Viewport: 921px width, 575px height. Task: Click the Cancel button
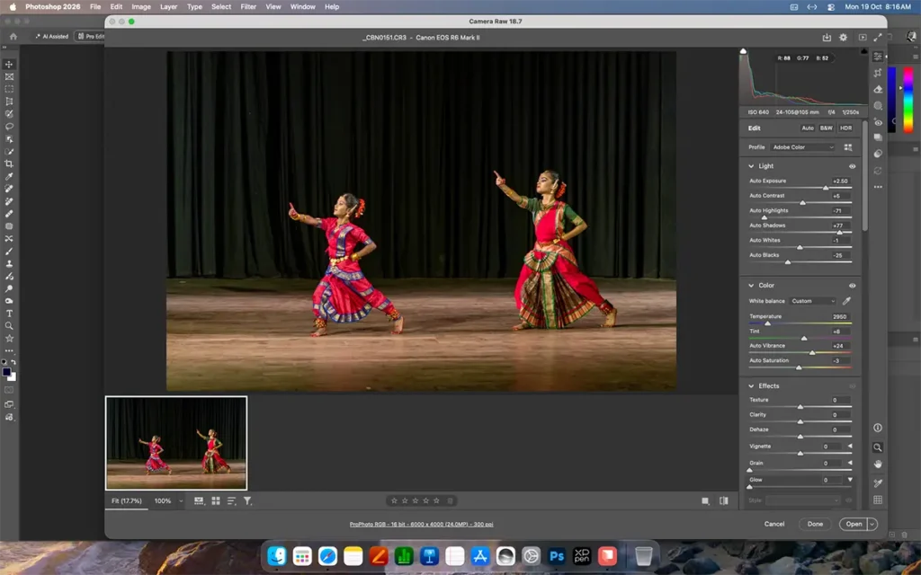point(774,524)
